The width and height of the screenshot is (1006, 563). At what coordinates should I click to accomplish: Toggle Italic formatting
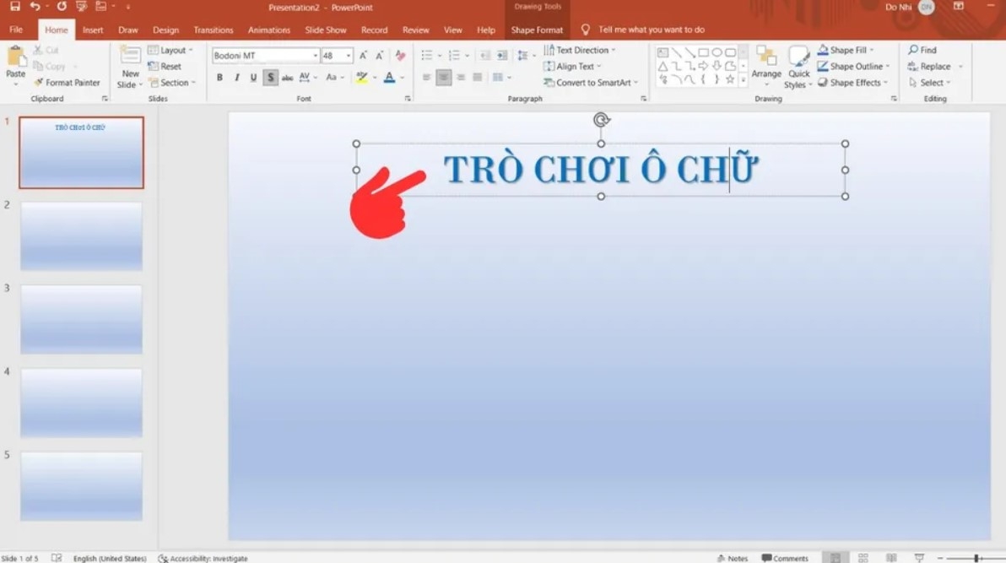pos(237,78)
